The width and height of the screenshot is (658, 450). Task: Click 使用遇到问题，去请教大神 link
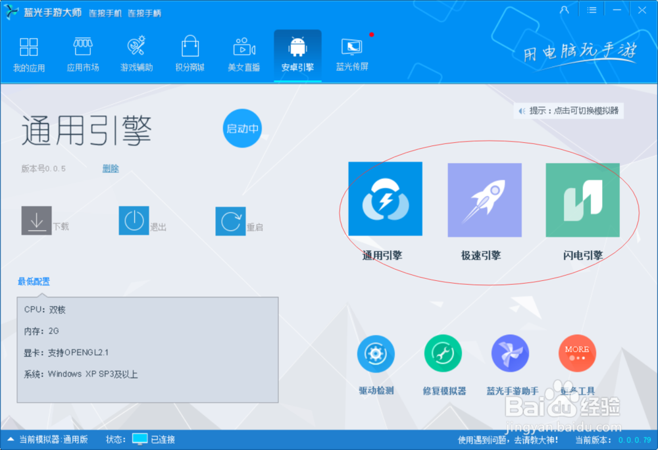[508, 439]
